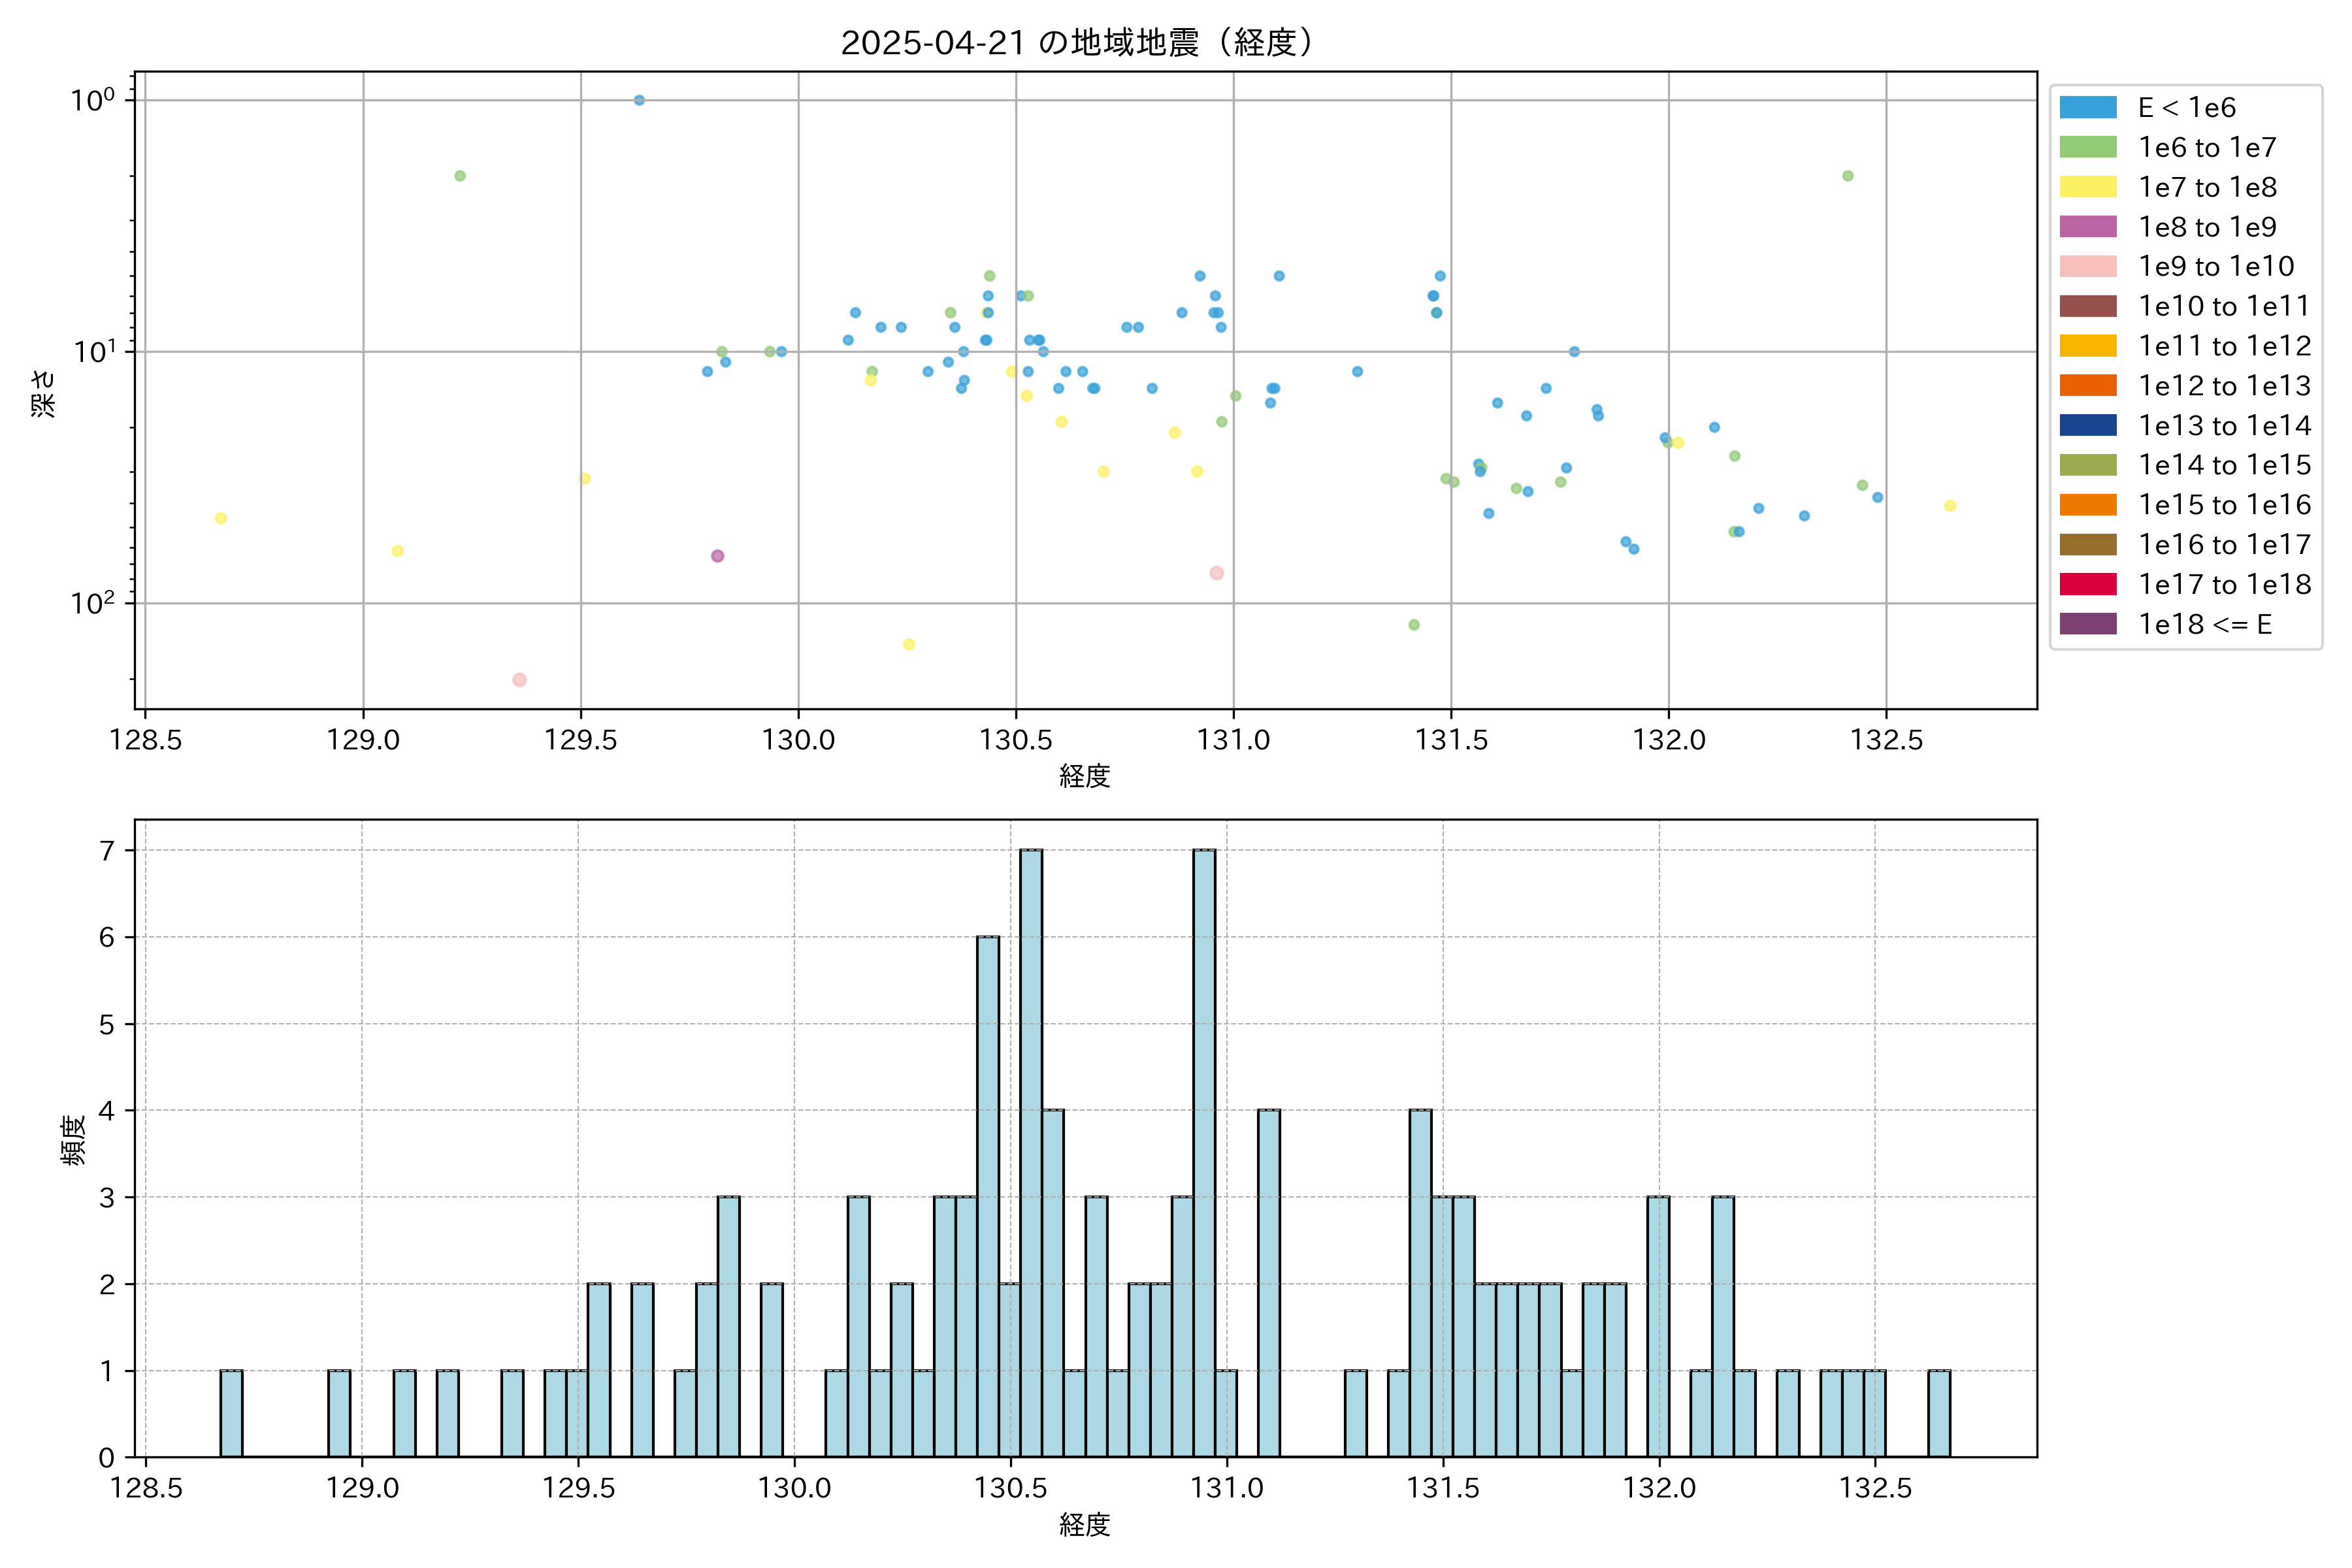Click the scatter point at depth 10^0

pos(639,100)
